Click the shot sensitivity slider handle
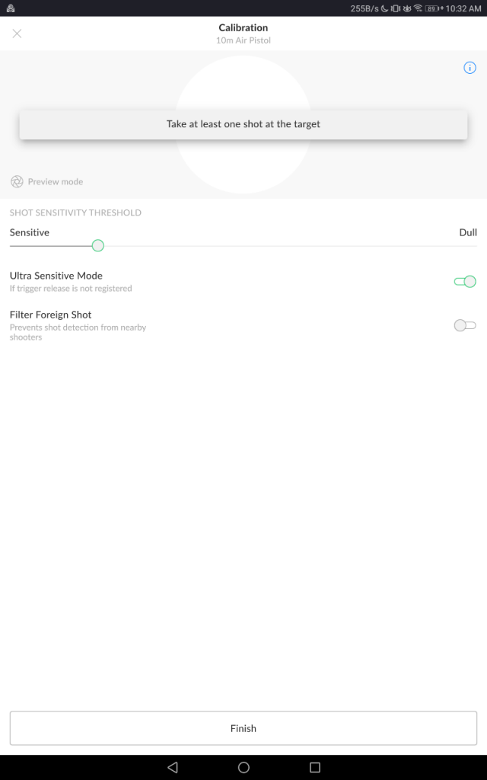The height and width of the screenshot is (780, 487). [x=98, y=246]
